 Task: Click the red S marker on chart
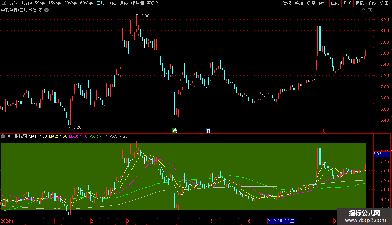324,131
